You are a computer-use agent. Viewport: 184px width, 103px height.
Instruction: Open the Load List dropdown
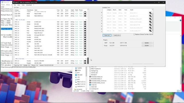pos(116,35)
